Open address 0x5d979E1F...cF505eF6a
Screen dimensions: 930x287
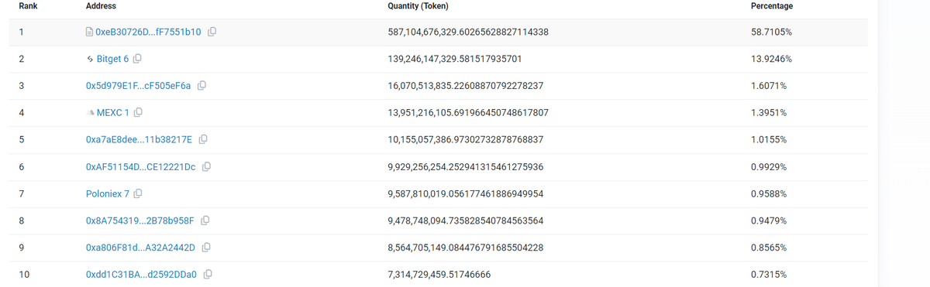(x=139, y=86)
